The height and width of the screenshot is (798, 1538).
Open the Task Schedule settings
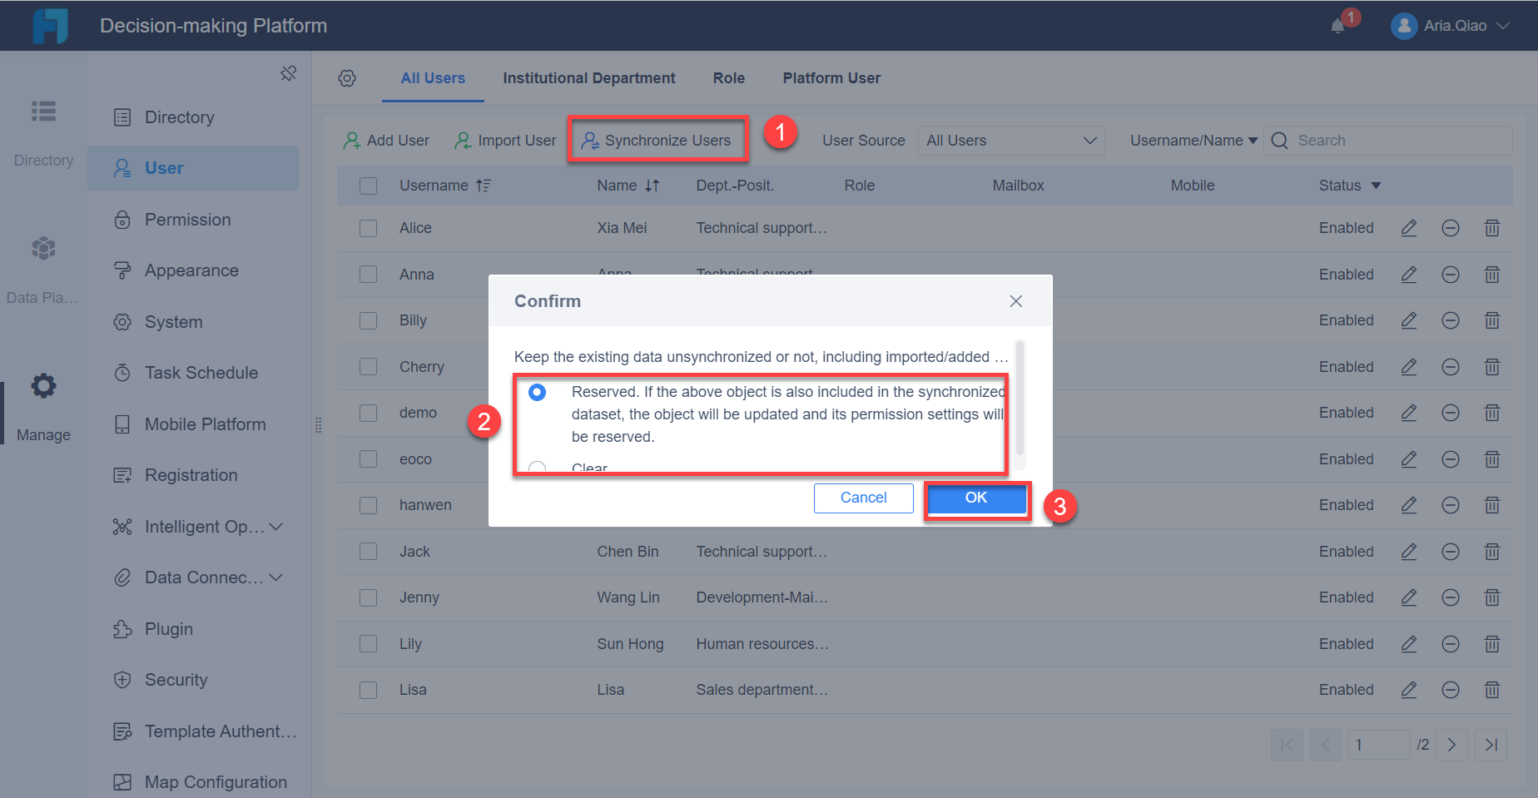tap(199, 373)
